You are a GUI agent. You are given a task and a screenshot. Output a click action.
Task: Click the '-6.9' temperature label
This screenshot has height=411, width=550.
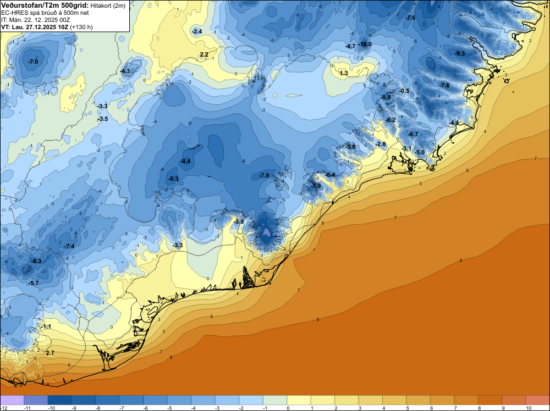point(386,97)
